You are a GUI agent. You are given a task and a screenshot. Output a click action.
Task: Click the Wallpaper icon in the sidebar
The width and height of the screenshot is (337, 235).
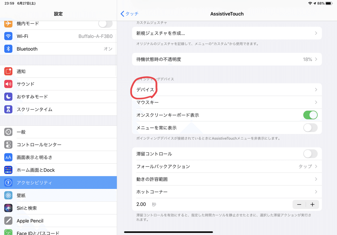(x=8, y=195)
